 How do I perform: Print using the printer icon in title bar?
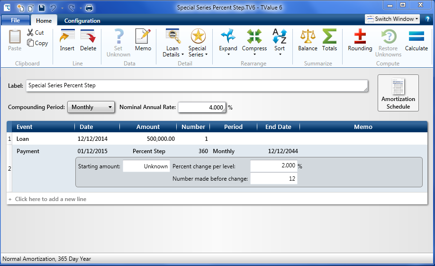coord(89,8)
